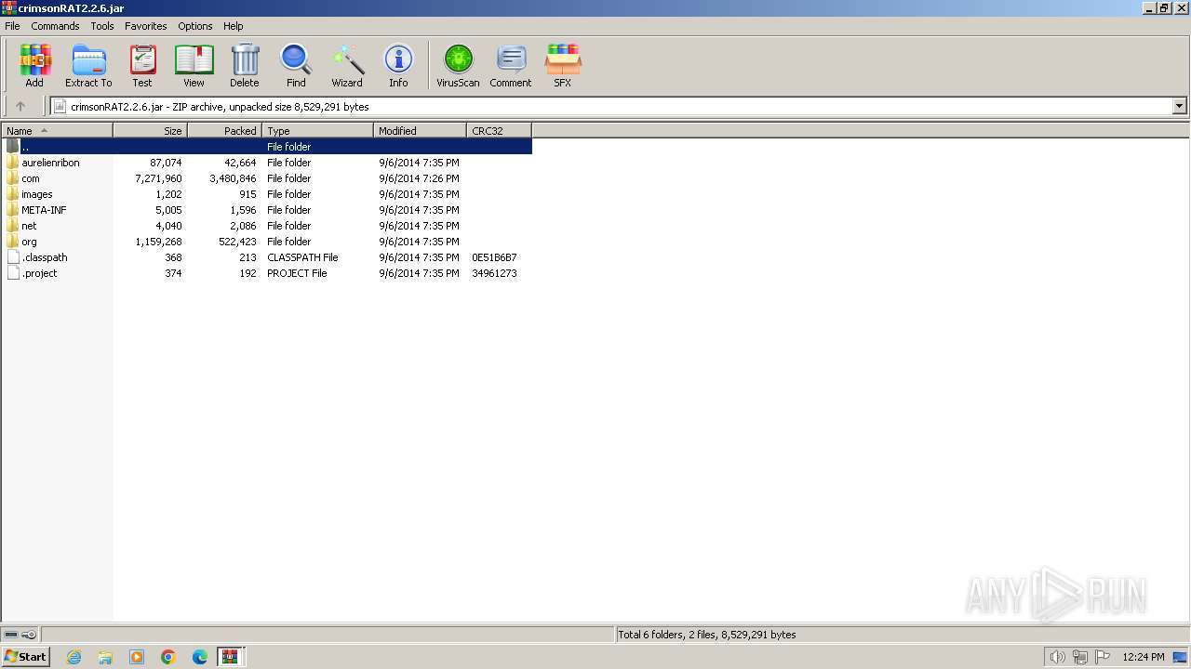Click the CRC32 value 34961273
The width and height of the screenshot is (1191, 669).
[x=494, y=273]
